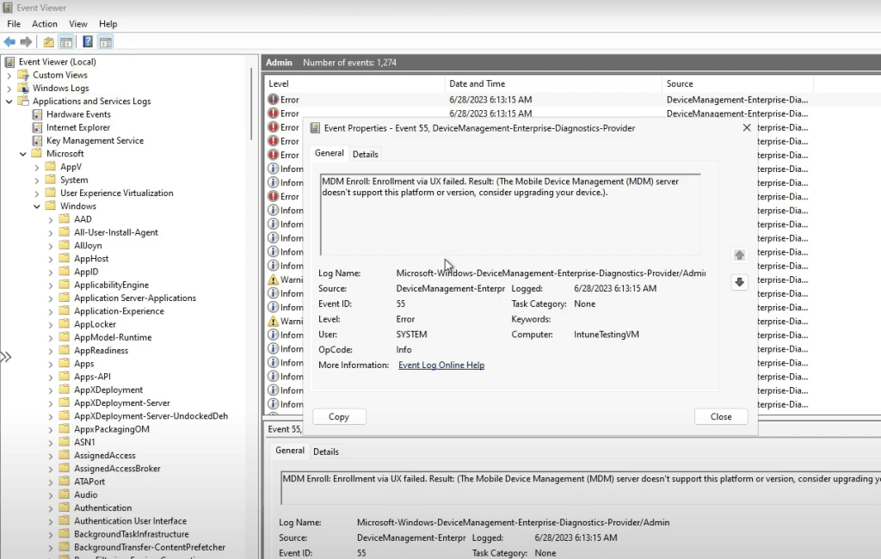Screen dimensions: 881x559
Task: Collapse the Windows folder in tree
Action: [x=37, y=206]
